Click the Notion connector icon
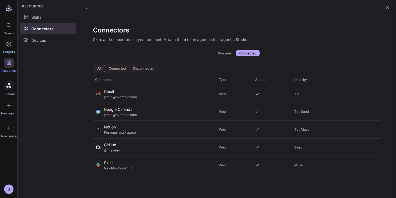This screenshot has height=198, width=396. pyautogui.click(x=98, y=130)
